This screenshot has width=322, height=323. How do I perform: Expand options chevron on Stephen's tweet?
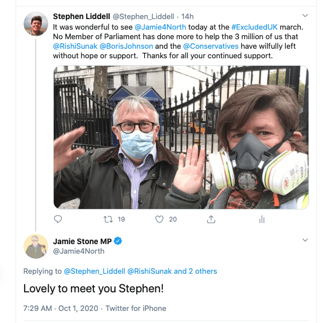[x=305, y=16]
